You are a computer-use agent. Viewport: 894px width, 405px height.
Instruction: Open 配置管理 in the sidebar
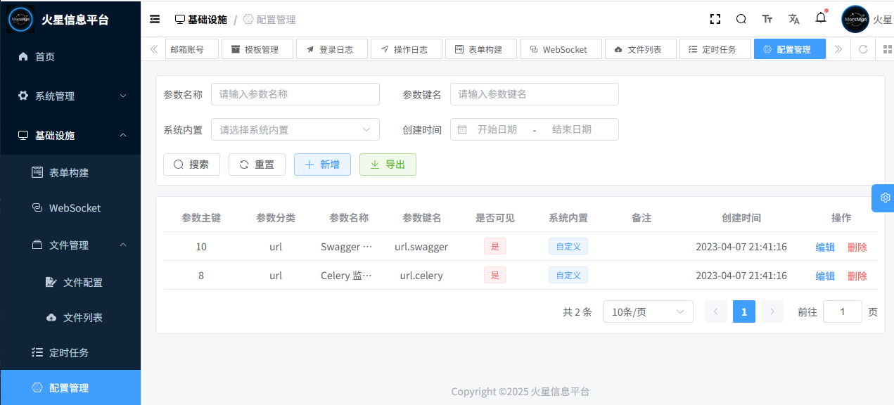pos(70,387)
